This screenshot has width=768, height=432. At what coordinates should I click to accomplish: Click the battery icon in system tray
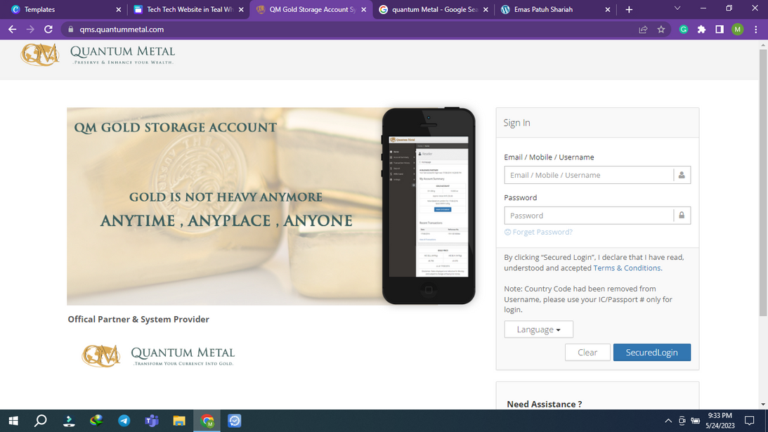click(x=695, y=421)
